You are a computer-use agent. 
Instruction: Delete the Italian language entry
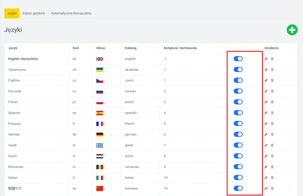point(272,178)
